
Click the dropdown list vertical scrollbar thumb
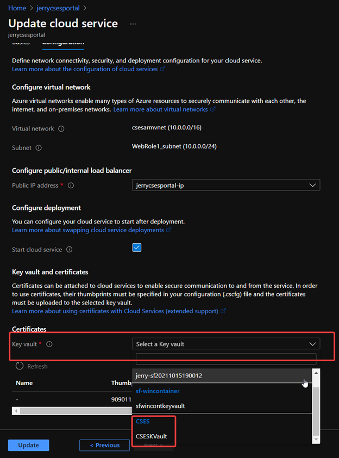pos(316,411)
